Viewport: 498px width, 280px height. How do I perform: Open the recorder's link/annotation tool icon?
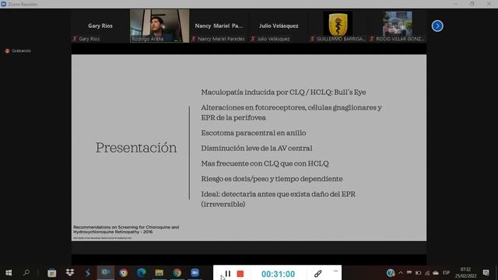(318, 274)
